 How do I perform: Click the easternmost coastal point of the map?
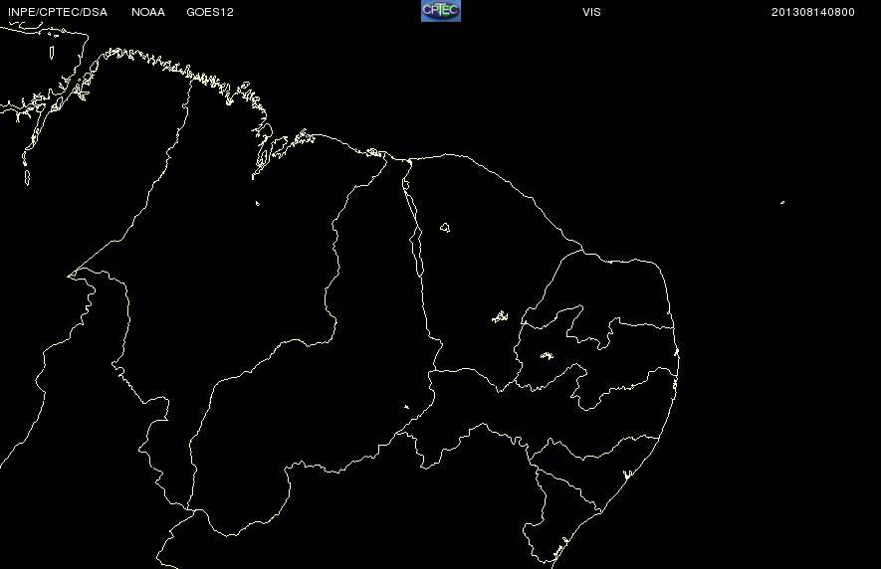pyautogui.click(x=677, y=353)
